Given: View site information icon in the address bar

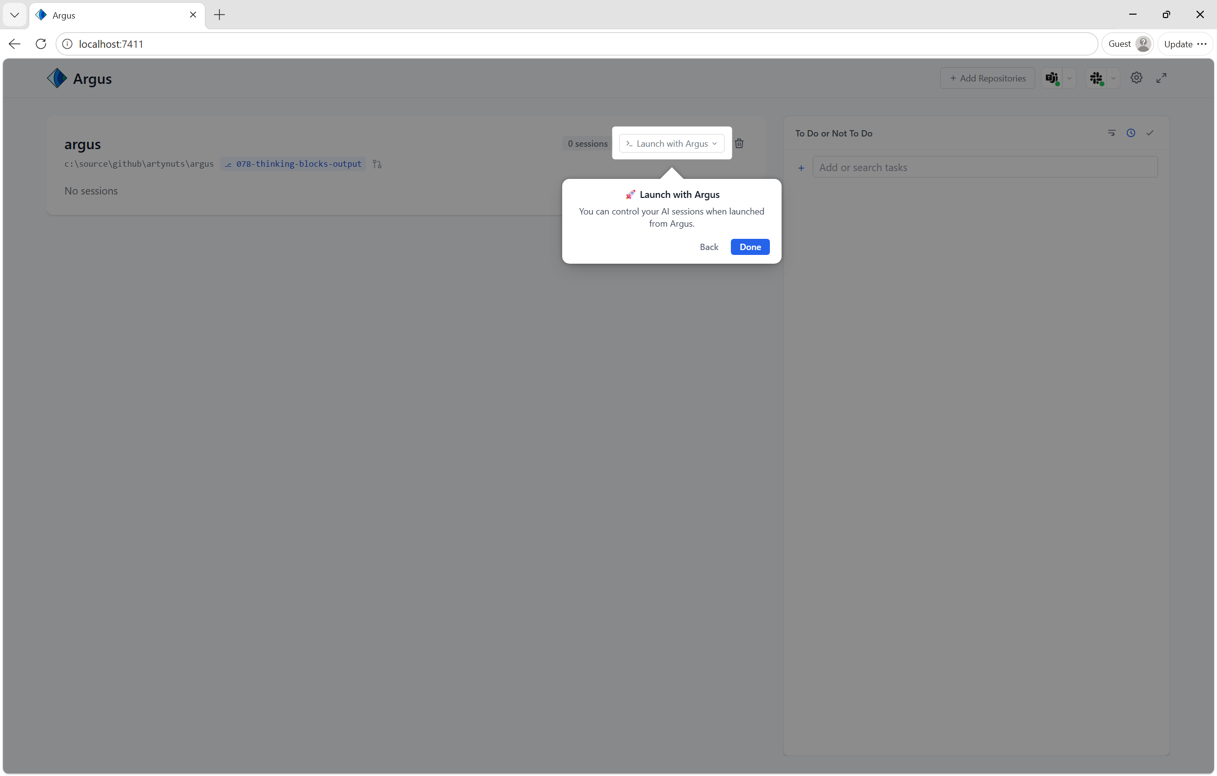Looking at the screenshot, I should [67, 44].
